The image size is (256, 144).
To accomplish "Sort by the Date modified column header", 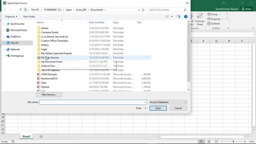I will tap(97, 22).
